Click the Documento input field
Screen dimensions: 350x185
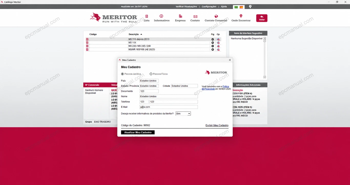149,91
